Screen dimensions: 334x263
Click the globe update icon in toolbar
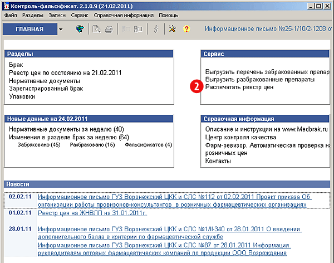click(80, 29)
